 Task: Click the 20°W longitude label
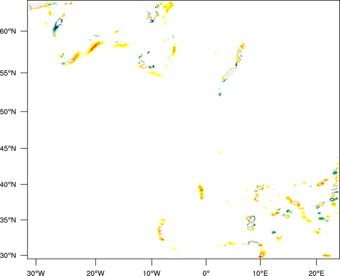96,273
